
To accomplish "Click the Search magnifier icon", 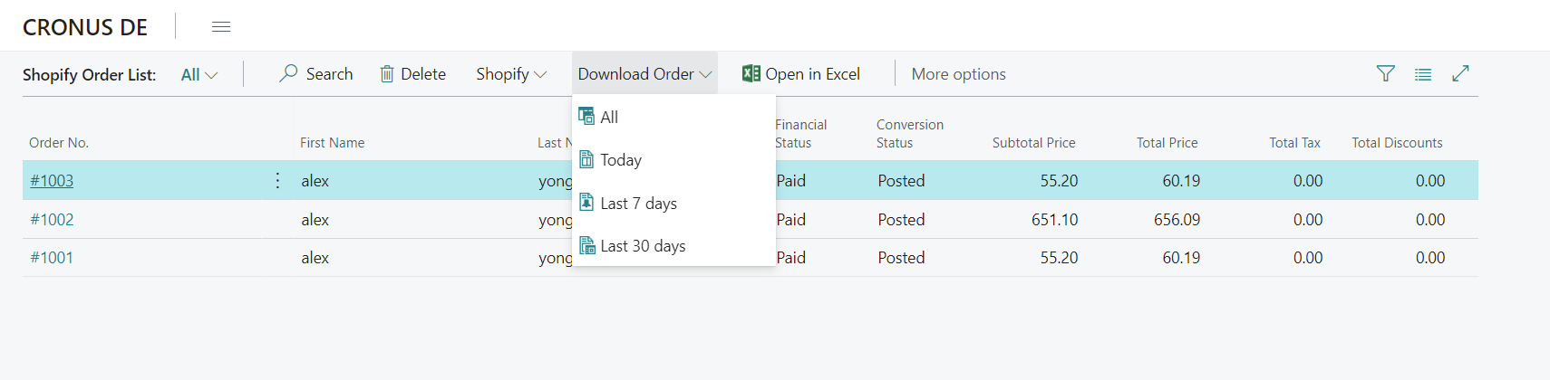I will coord(288,73).
